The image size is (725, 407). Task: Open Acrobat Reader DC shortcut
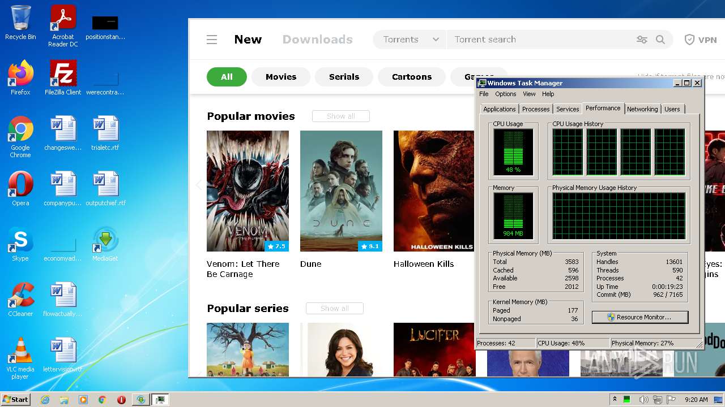tap(63, 26)
